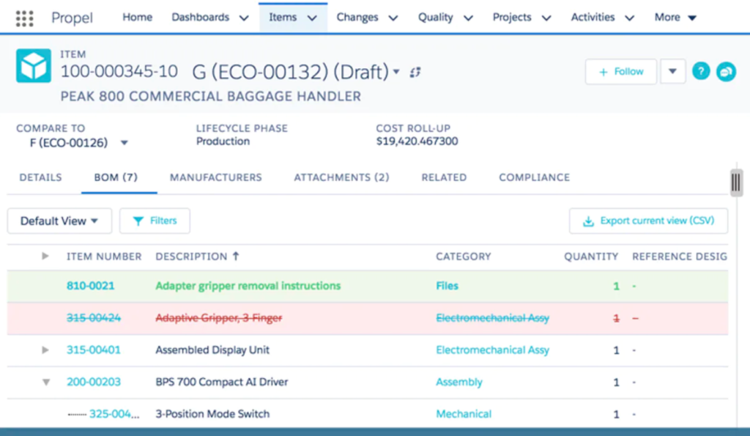
Task: Sort by the Quantity column header
Action: pyautogui.click(x=591, y=256)
